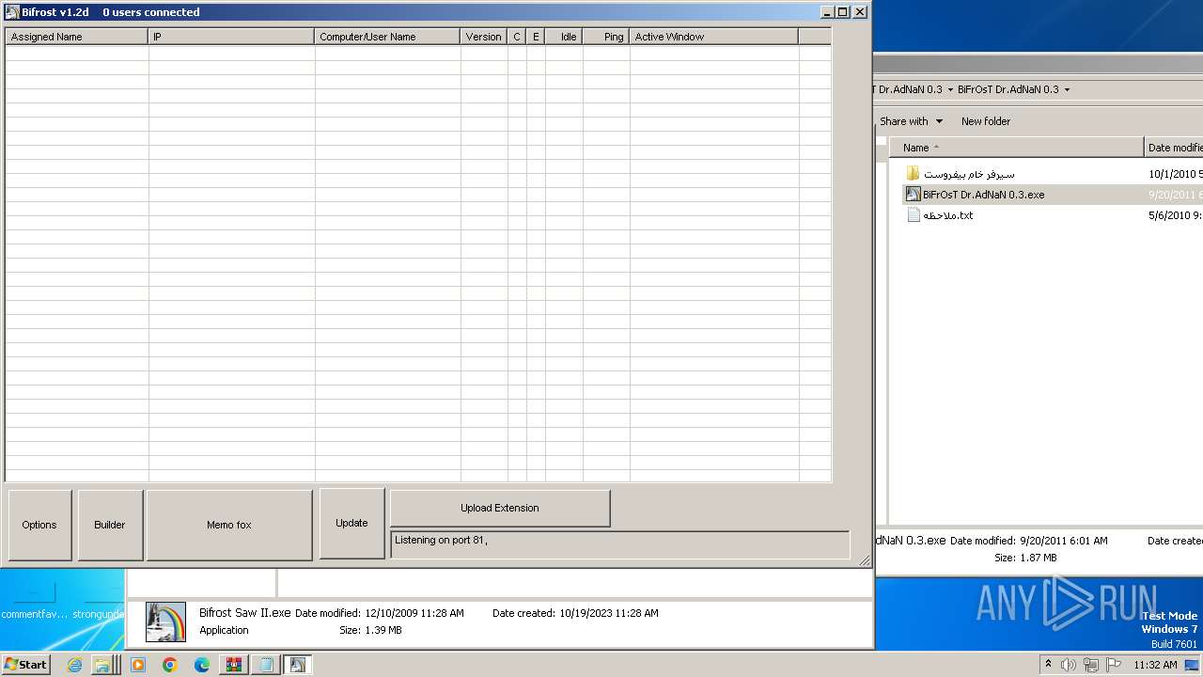This screenshot has width=1203, height=677.
Task: Click the Active Window column header
Action: click(714, 37)
